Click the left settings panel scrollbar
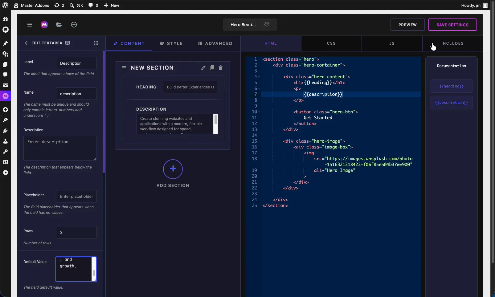 point(104,112)
